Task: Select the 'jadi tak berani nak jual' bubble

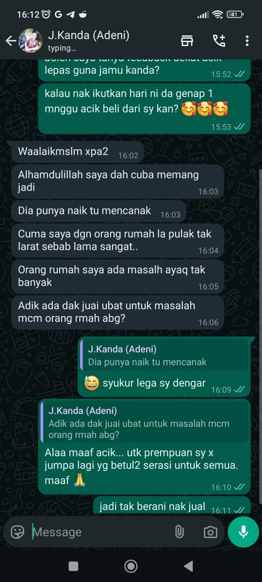Action: [172, 505]
